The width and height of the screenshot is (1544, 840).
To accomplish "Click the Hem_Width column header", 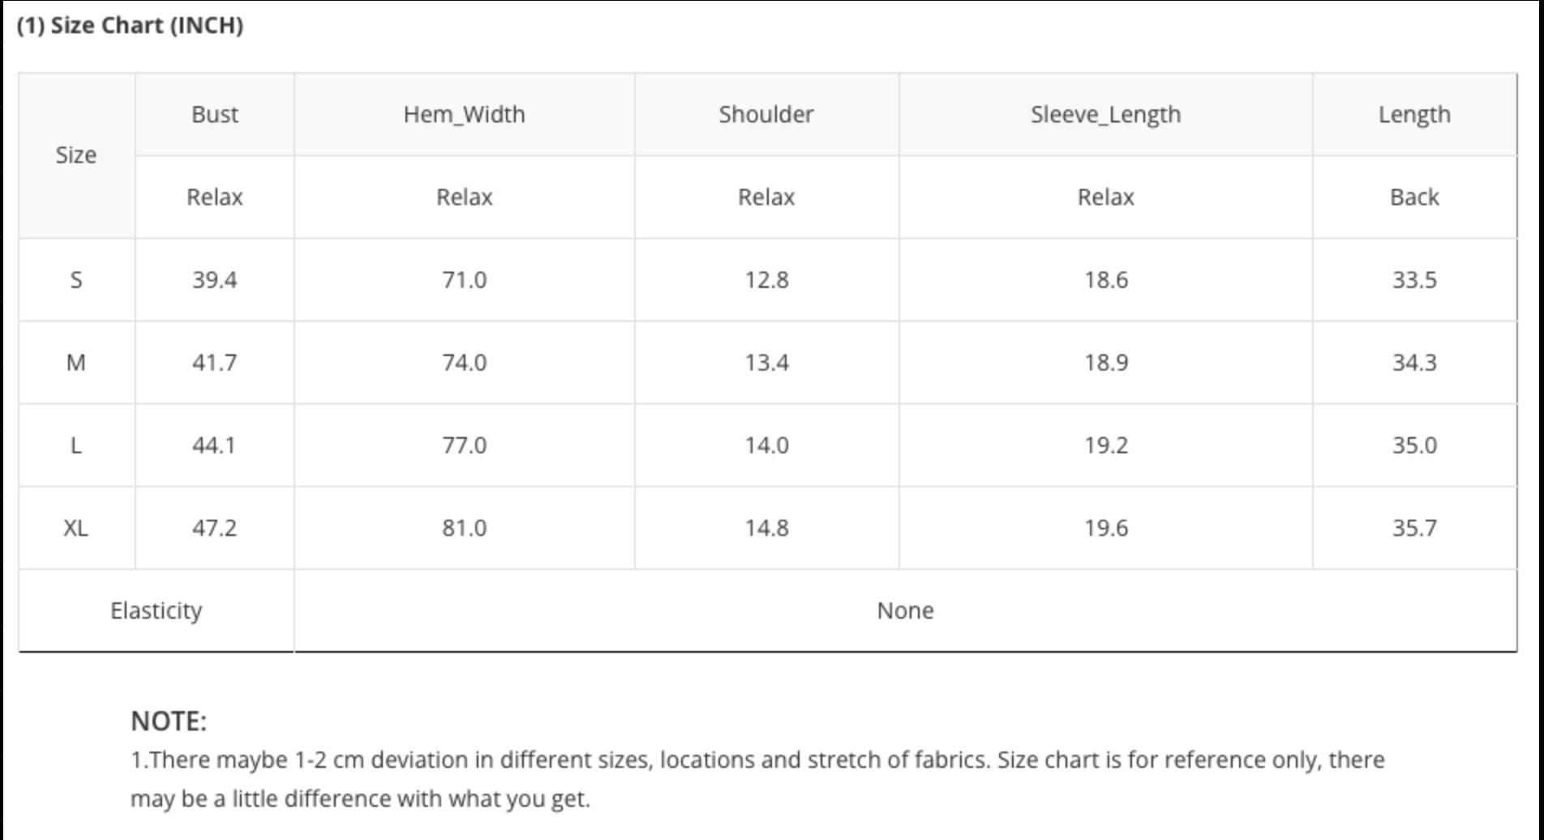I will (x=464, y=114).
